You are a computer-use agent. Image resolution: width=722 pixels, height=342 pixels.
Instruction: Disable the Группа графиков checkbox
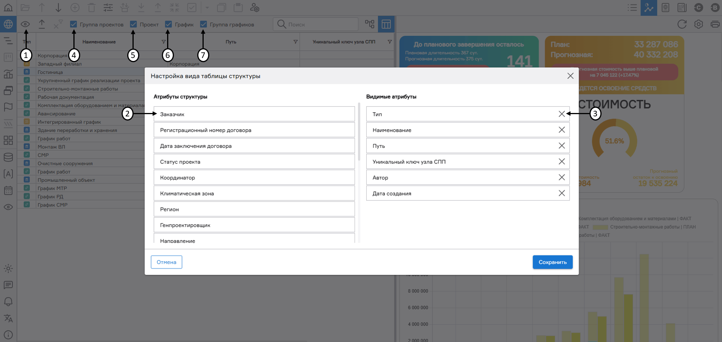pos(204,24)
